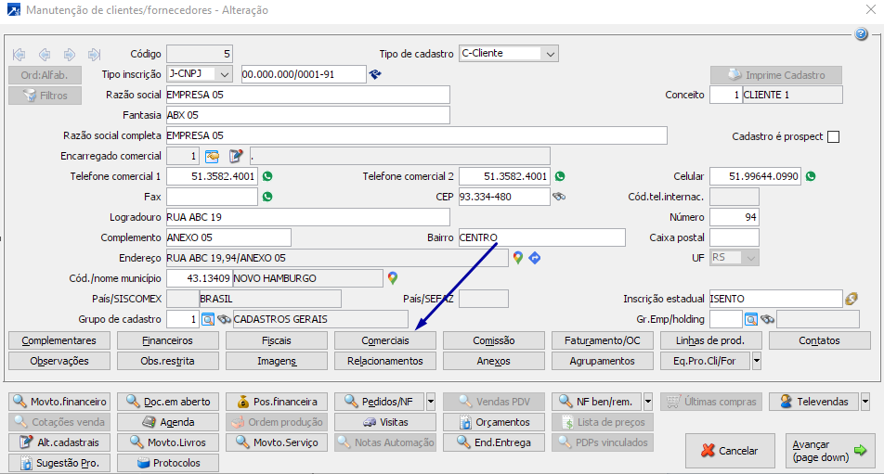The image size is (884, 474).
Task: Click the Bairro input field
Action: [541, 237]
